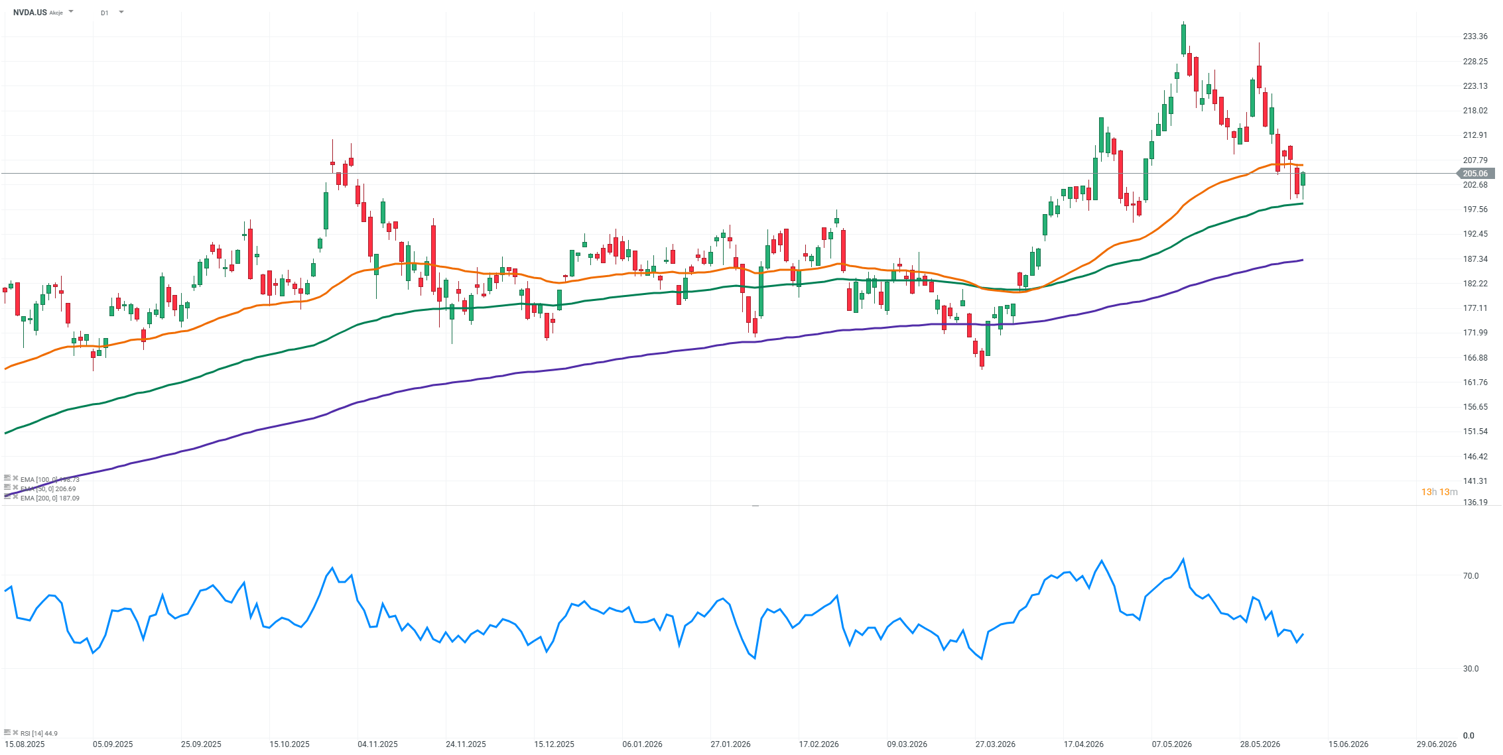
Task: Click the 27.03.2026 date label
Action: pyautogui.click(x=995, y=744)
